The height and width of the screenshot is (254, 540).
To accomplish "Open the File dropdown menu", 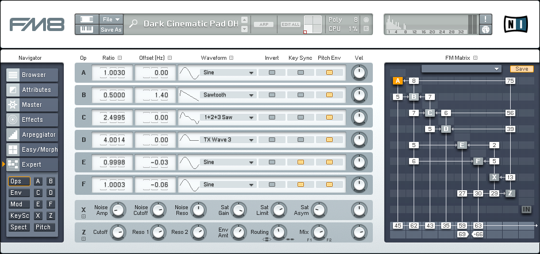I will (x=111, y=20).
